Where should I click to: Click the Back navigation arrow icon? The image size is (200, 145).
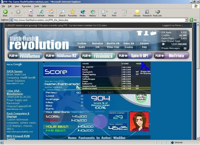point(5,12)
